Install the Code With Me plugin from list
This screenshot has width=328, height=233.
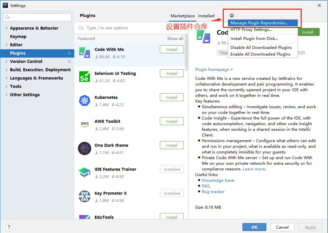pyautogui.click(x=172, y=50)
